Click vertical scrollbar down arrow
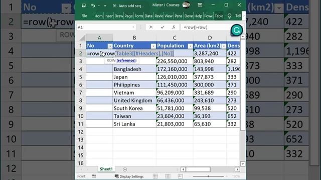321x180 pixels. coord(243,163)
